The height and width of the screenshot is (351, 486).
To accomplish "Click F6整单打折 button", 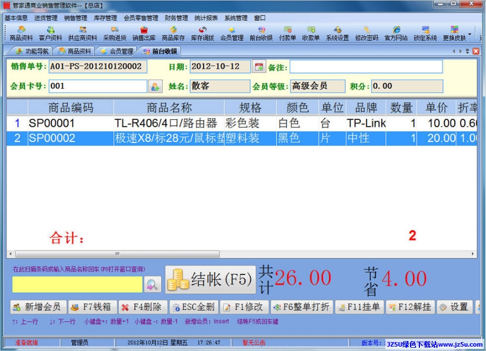I will 301,307.
